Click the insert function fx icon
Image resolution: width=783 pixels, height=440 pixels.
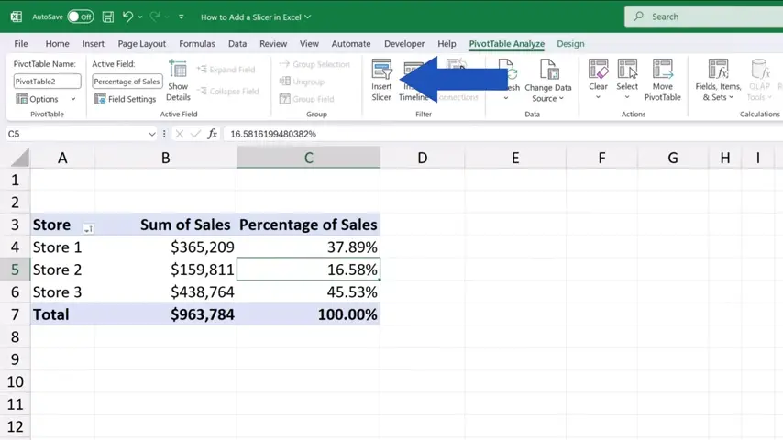point(213,134)
